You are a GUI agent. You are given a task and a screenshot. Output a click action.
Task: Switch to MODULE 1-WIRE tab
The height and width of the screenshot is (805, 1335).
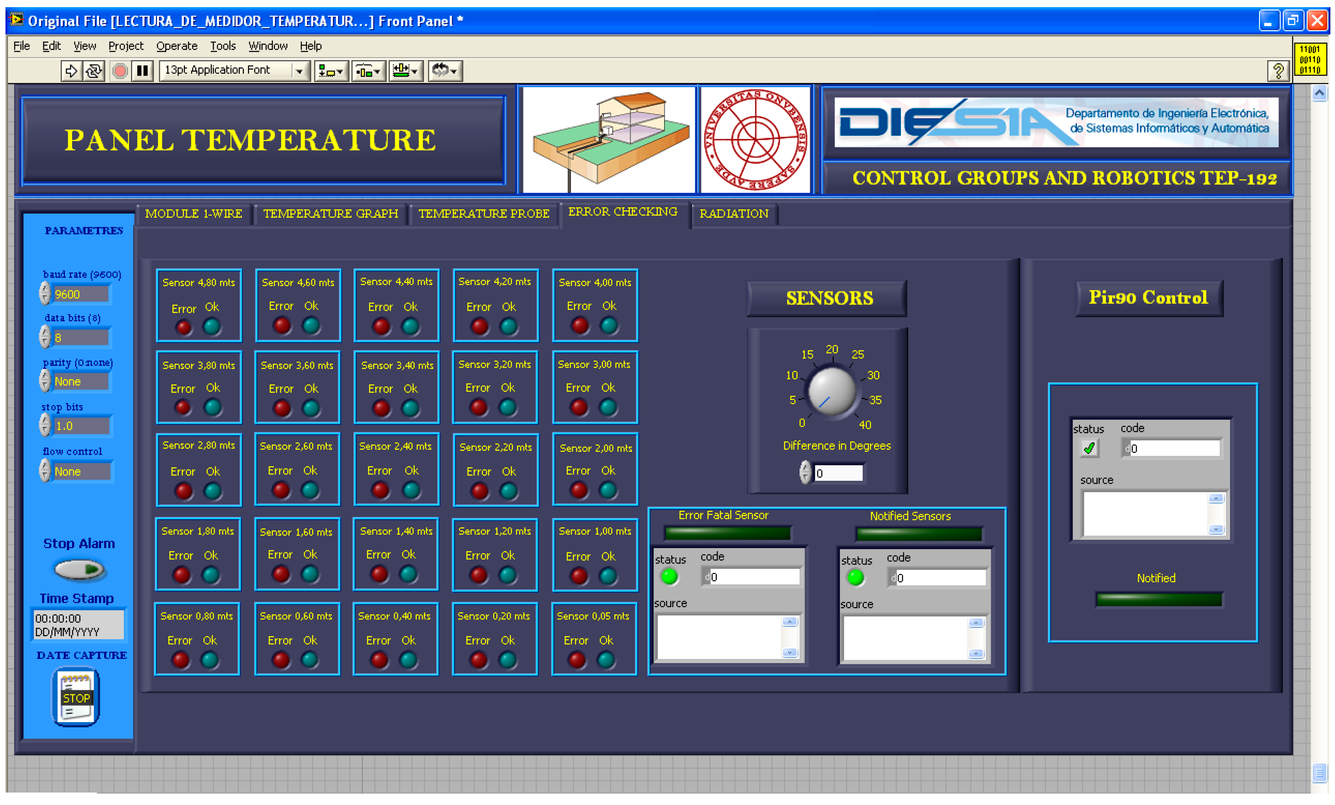[193, 214]
